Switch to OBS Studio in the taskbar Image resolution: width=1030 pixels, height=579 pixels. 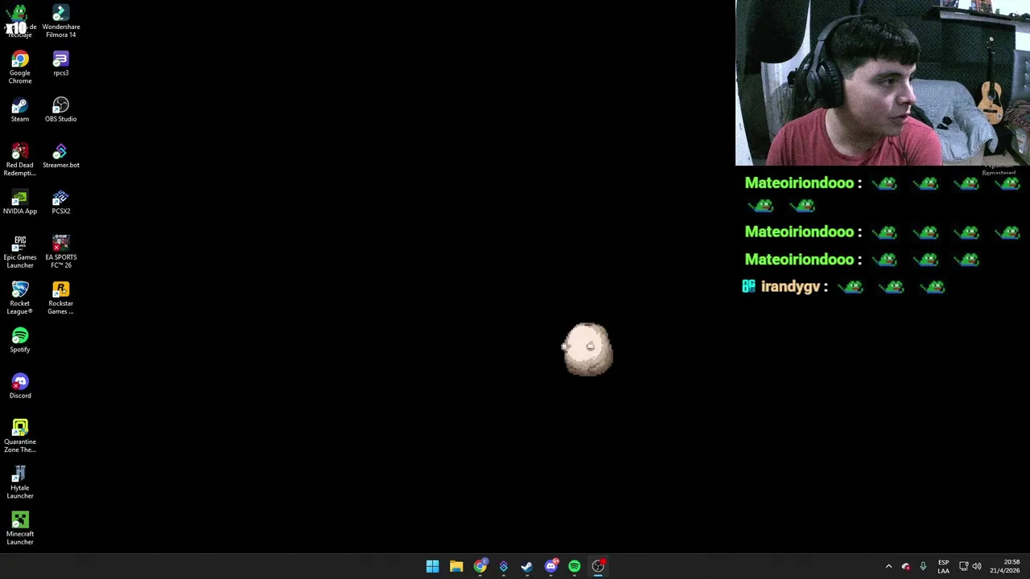coord(598,566)
